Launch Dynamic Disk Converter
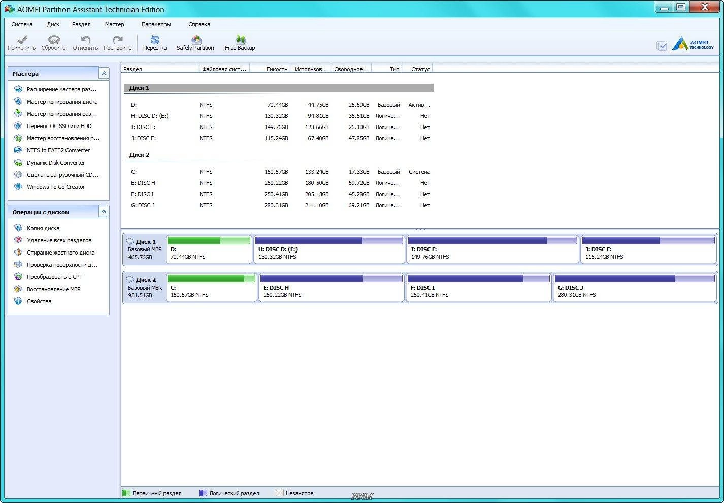The image size is (724, 503). (50, 163)
